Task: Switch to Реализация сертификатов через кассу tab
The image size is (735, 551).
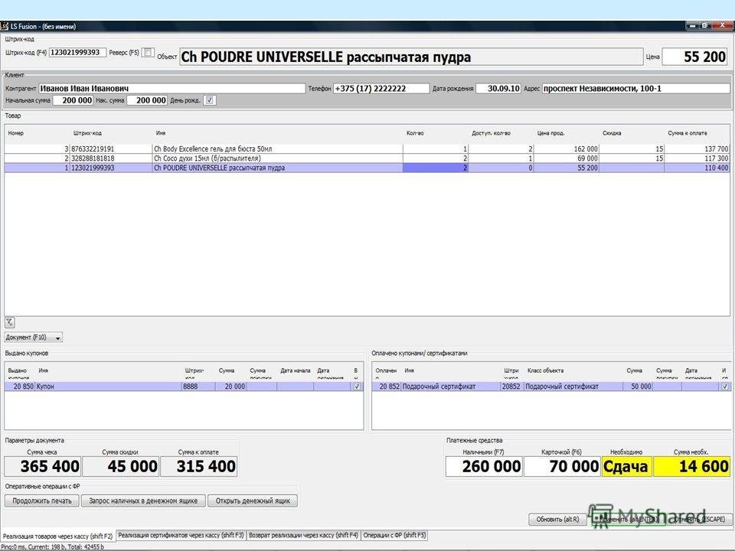Action: click(x=181, y=535)
